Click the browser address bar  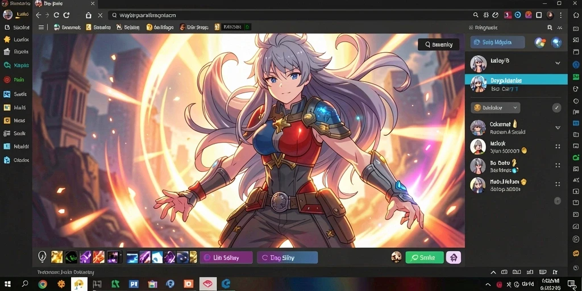click(289, 15)
